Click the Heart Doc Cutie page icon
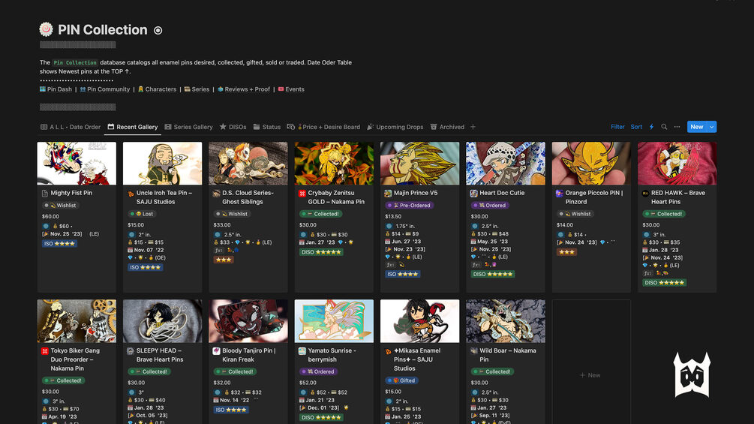The image size is (754, 424). [473, 194]
